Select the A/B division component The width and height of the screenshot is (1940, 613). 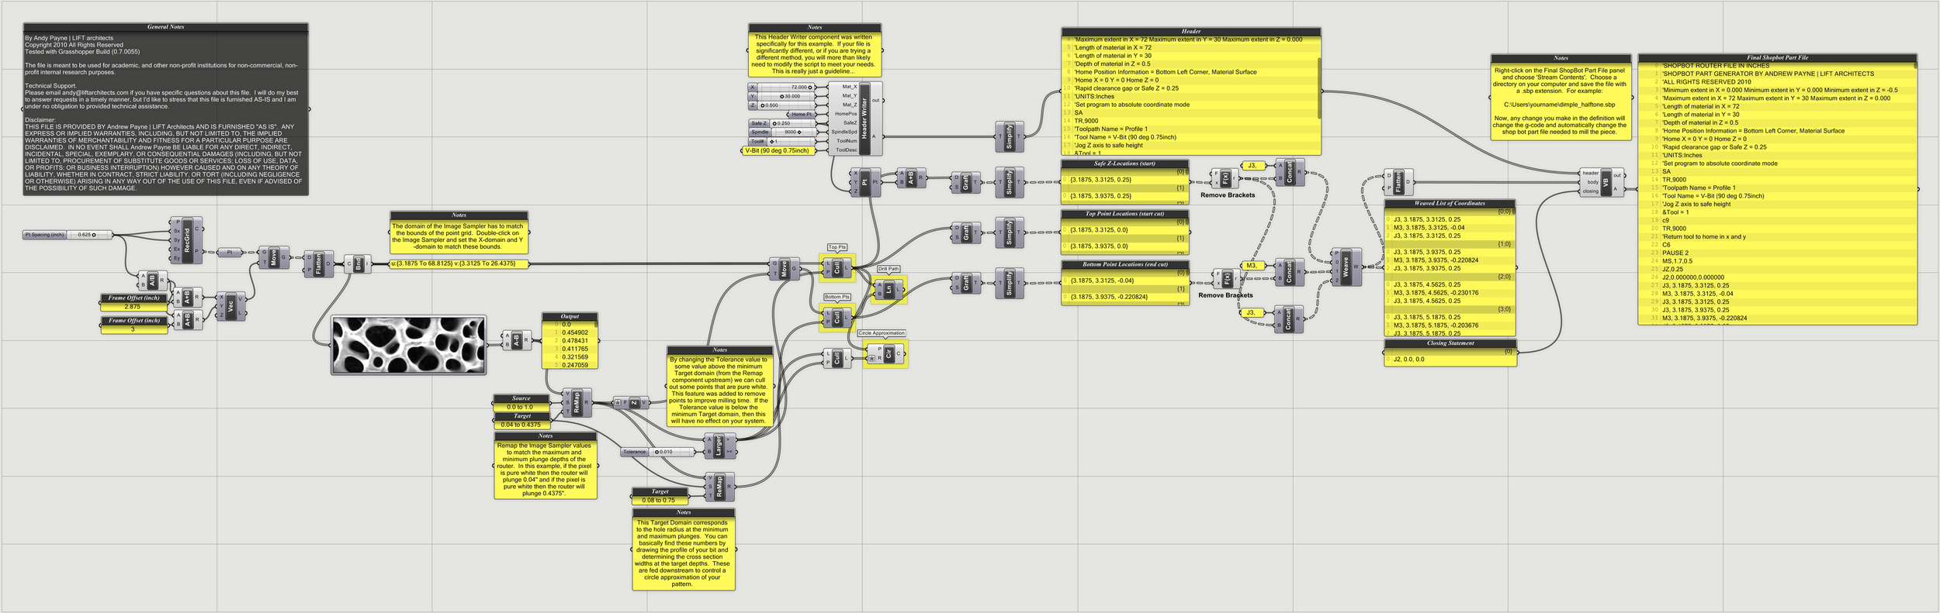pyautogui.click(x=151, y=280)
